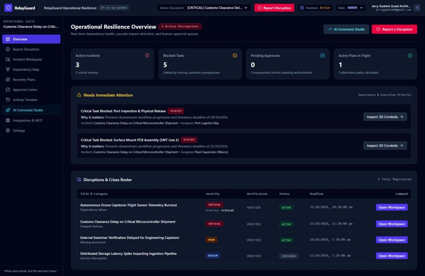This screenshot has width=425, height=276.
Task: Navigate to Recovery Plans
Action: click(x=32, y=80)
